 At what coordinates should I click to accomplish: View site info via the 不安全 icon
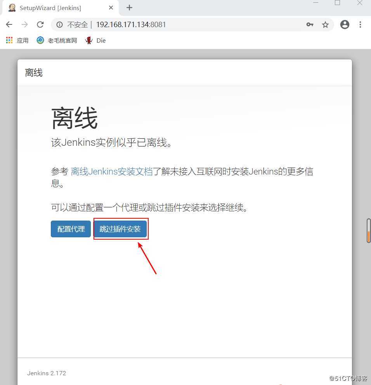coord(59,24)
